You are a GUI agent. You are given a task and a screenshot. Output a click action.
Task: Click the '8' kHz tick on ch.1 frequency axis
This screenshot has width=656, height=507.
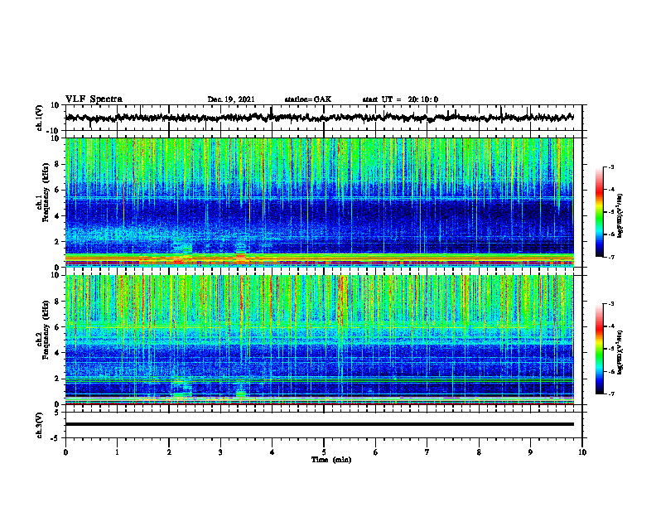(57, 164)
